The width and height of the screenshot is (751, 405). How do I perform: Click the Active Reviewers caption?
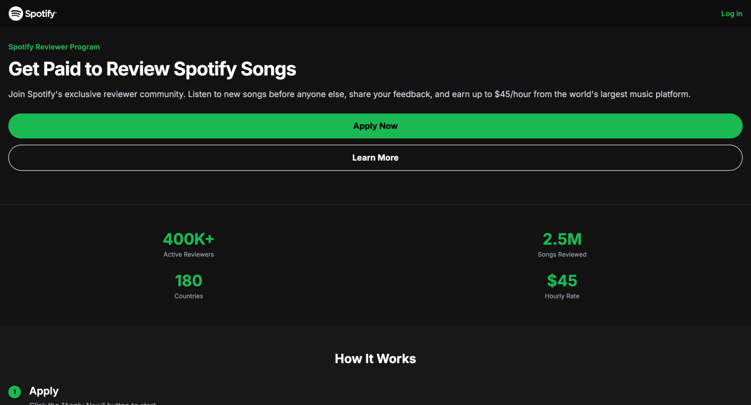[x=188, y=254]
